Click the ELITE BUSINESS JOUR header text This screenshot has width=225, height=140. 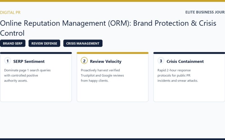coord(205,12)
